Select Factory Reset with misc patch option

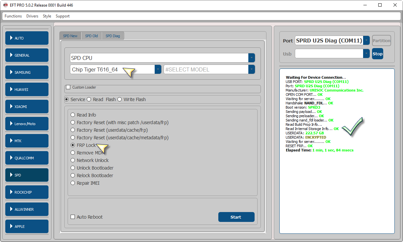[73, 122]
